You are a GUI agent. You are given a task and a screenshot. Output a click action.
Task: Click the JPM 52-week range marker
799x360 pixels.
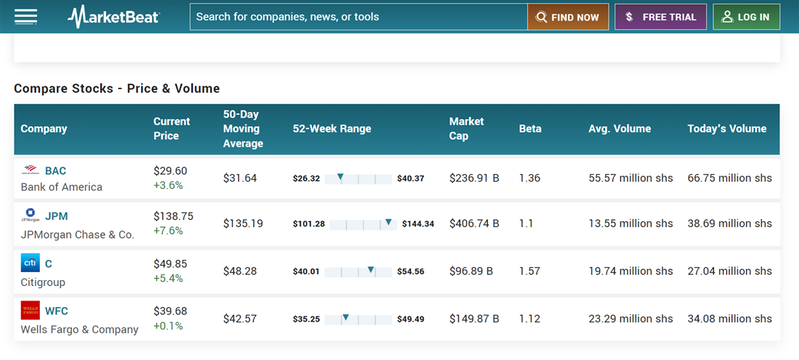pyautogui.click(x=389, y=222)
